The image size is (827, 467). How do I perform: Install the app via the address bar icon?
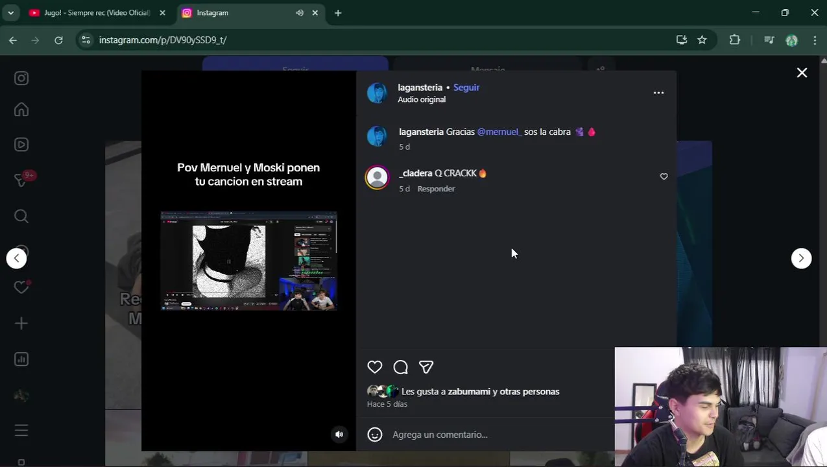coord(681,40)
